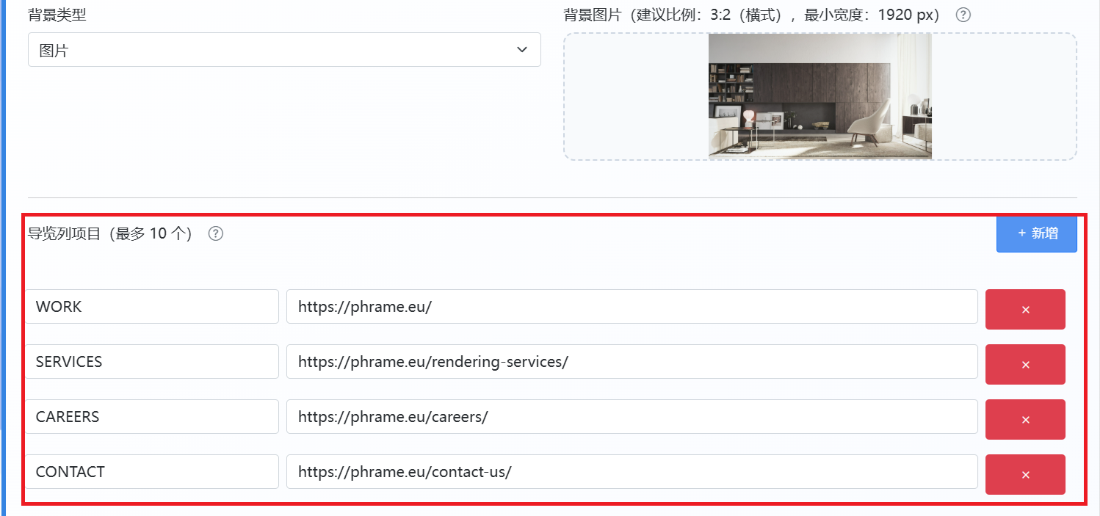The image size is (1100, 516).
Task: Click the https://phrame.eu/ URL field
Action: click(632, 306)
